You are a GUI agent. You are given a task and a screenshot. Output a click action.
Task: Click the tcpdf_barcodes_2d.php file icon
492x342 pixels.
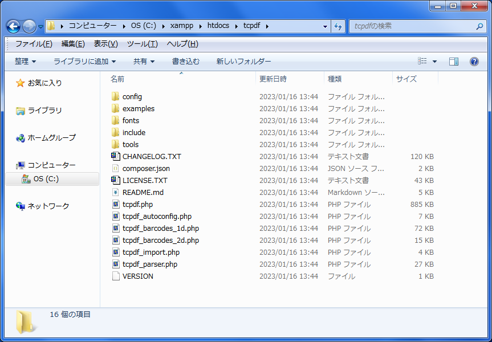(x=116, y=240)
